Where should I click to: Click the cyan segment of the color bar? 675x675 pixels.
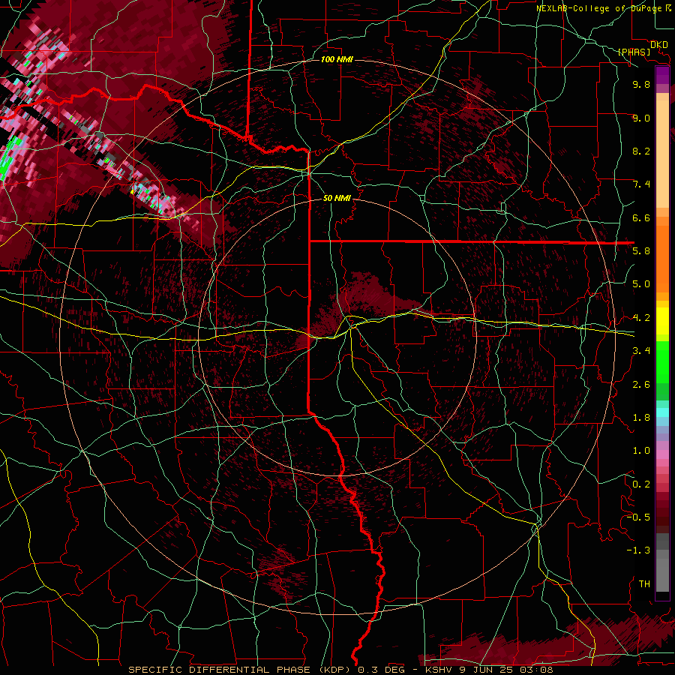click(x=662, y=412)
